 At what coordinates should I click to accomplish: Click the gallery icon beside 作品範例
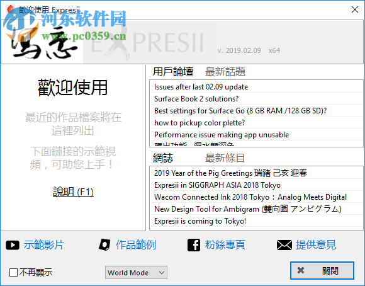click(104, 245)
